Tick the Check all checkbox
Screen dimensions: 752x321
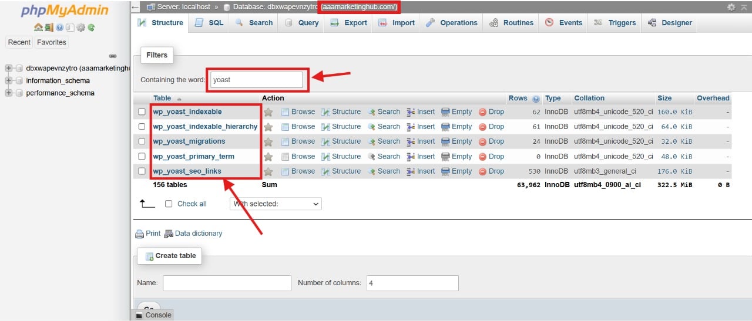pos(169,204)
